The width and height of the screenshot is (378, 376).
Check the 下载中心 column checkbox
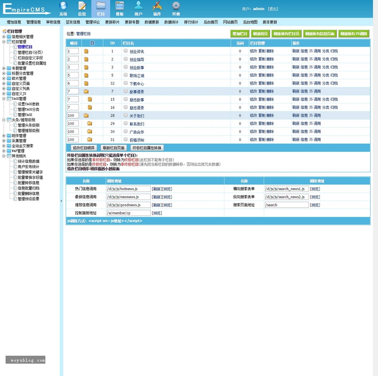tap(126, 83)
